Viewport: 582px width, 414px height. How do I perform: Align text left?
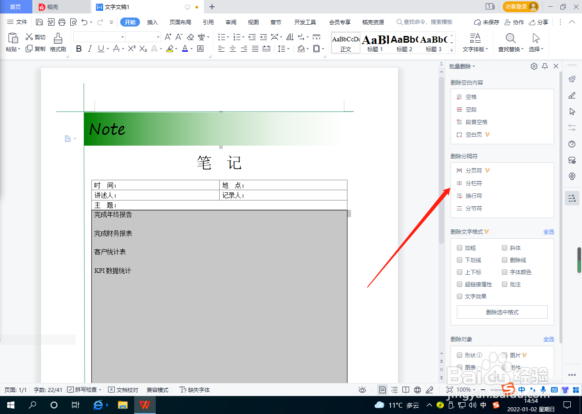pyautogui.click(x=221, y=49)
